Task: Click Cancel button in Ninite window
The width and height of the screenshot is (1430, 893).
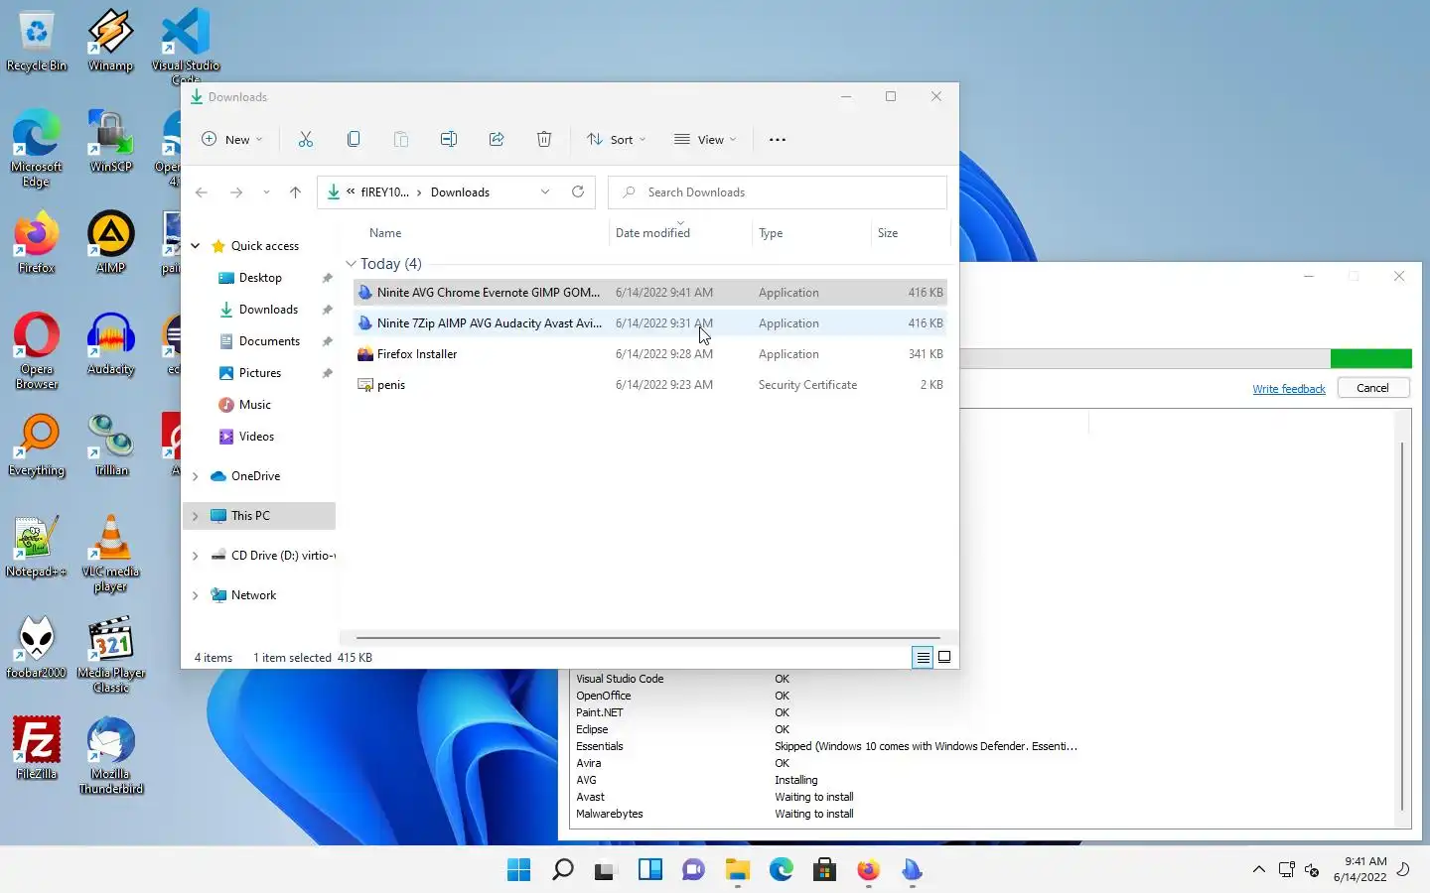Action: [1373, 388]
